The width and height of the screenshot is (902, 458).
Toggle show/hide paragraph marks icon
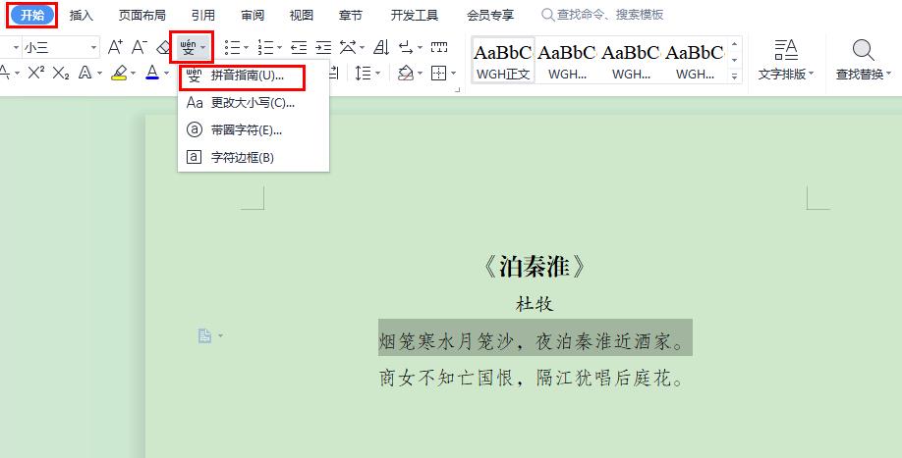[406, 47]
